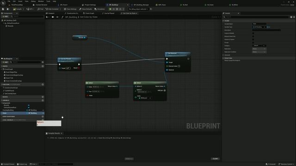Screen dimensions: 296x166
Task: Click the green Play button
Action: click(111, 9)
